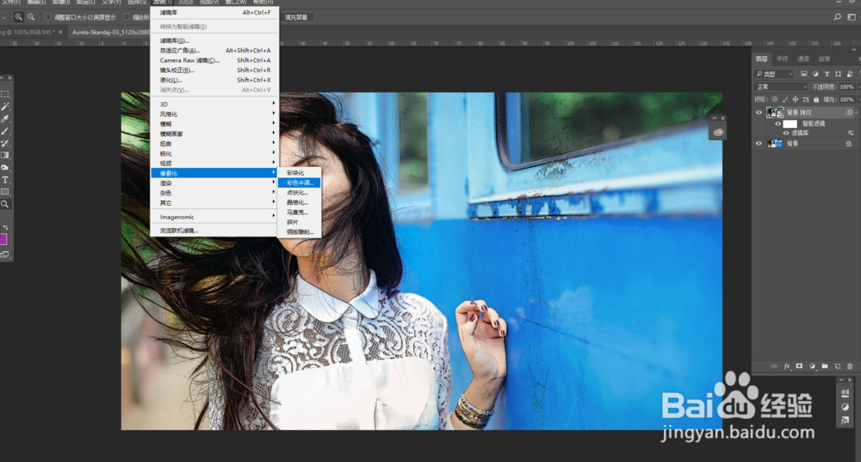Select the Gradient tool

(x=5, y=155)
